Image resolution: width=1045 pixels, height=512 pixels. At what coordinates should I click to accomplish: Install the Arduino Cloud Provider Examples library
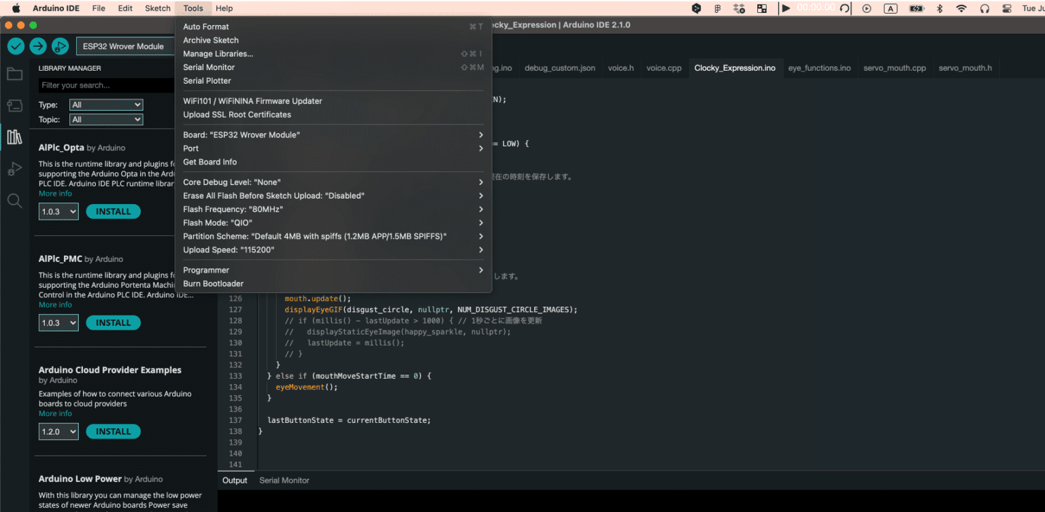pos(113,432)
